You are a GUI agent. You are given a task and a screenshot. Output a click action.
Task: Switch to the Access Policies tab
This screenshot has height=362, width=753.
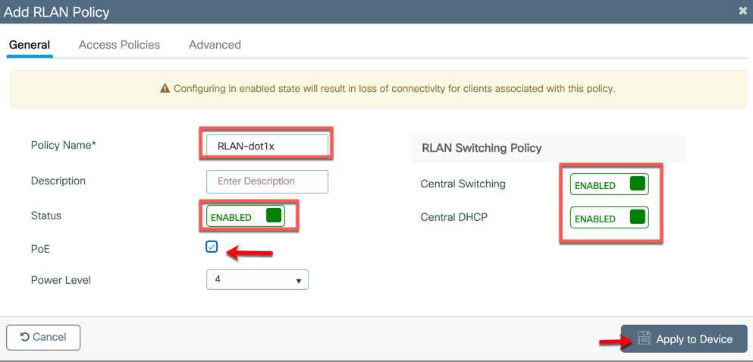coord(119,45)
